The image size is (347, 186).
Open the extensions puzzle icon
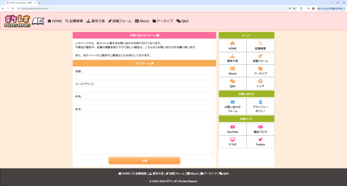301,8
